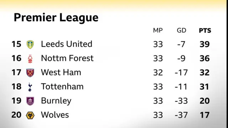Click the Leeds United club crest
Viewport: 228px width, 128px height.
point(30,44)
